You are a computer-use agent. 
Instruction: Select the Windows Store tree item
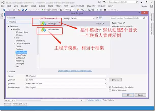(x=22, y=32)
